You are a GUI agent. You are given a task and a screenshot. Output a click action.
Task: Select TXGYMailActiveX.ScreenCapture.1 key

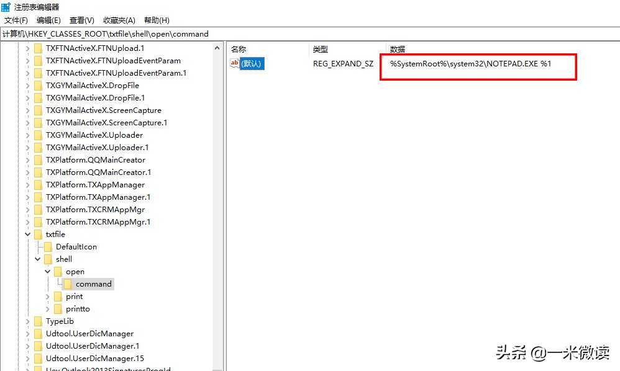point(106,123)
